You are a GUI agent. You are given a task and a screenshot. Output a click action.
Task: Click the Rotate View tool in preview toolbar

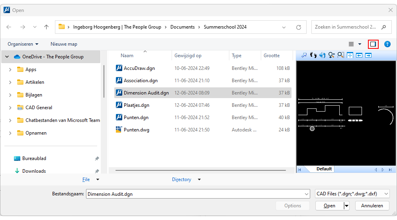click(x=322, y=55)
